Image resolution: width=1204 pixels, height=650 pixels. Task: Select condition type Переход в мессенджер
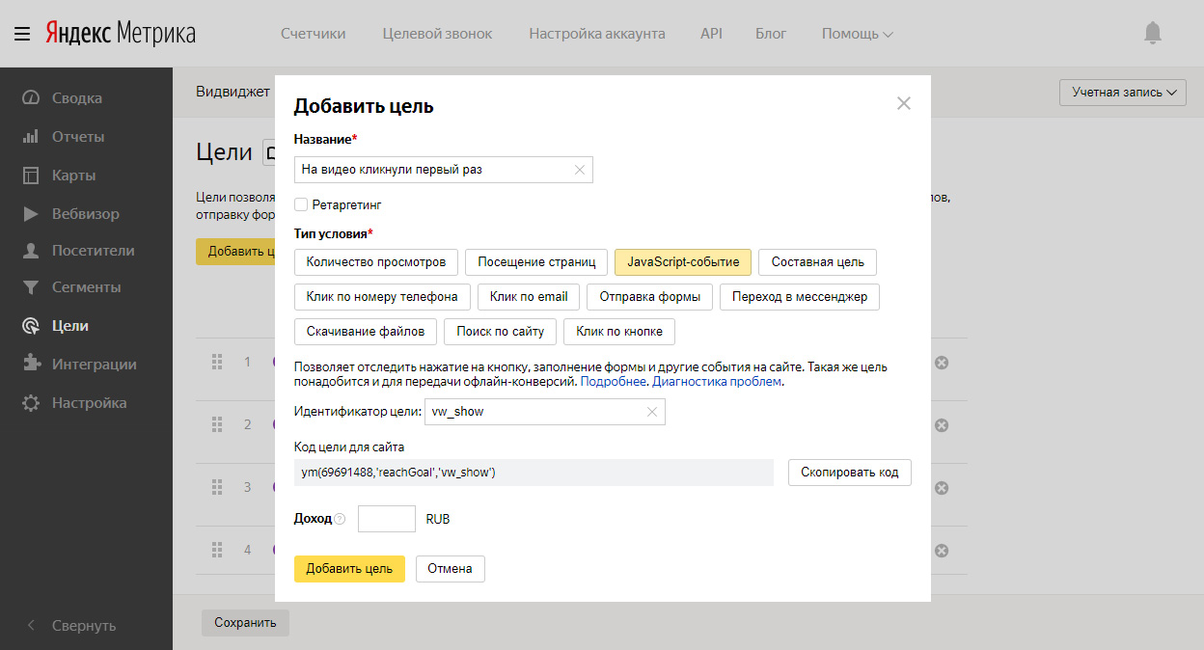point(800,296)
